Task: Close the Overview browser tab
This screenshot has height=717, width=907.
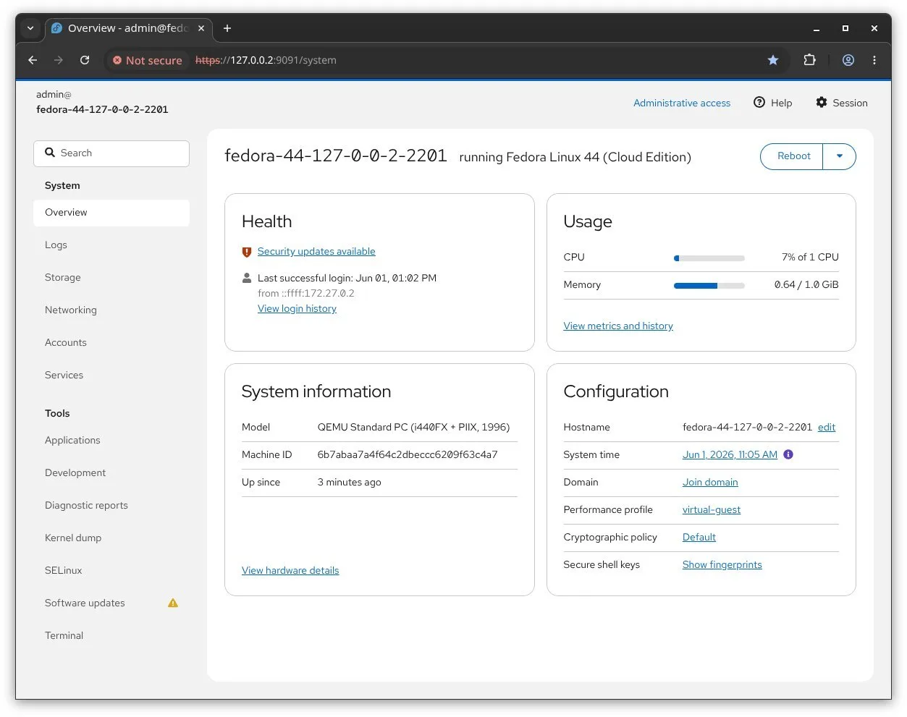Action: coord(201,28)
